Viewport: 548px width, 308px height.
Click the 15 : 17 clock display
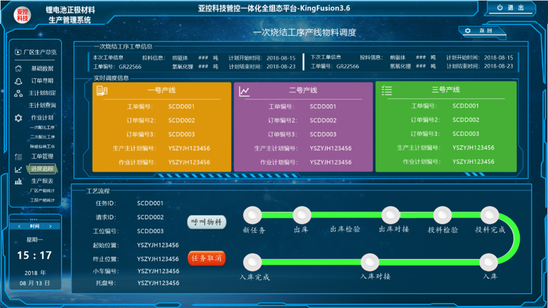(x=35, y=255)
